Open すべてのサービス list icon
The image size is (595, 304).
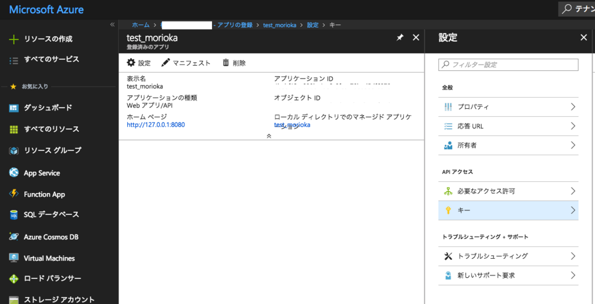(14, 60)
